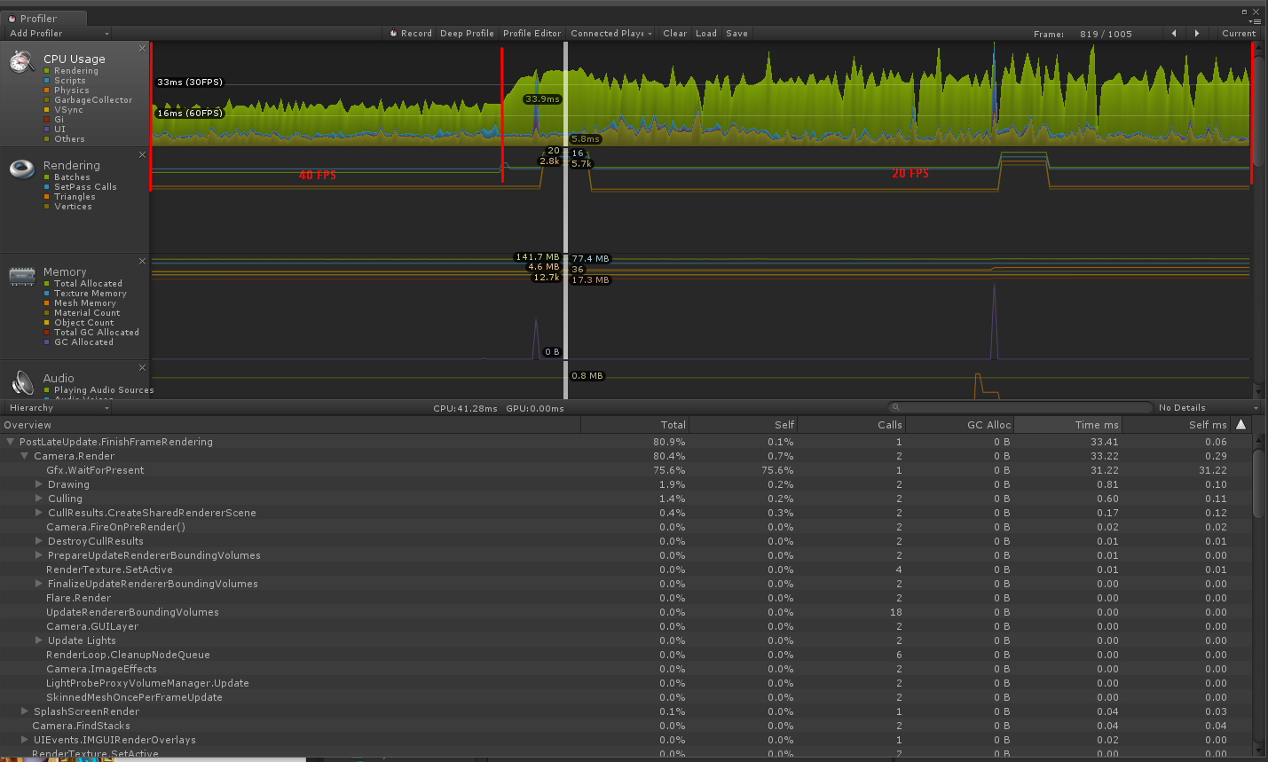Expand UIEvents.IMGUIRenderOverlays row
Viewport: 1268px width, 762px height.
tap(25, 740)
